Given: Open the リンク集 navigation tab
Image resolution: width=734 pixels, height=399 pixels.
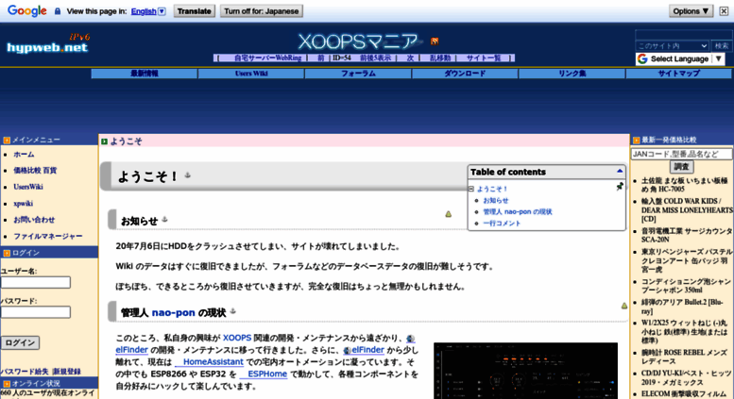Looking at the screenshot, I should tap(572, 74).
